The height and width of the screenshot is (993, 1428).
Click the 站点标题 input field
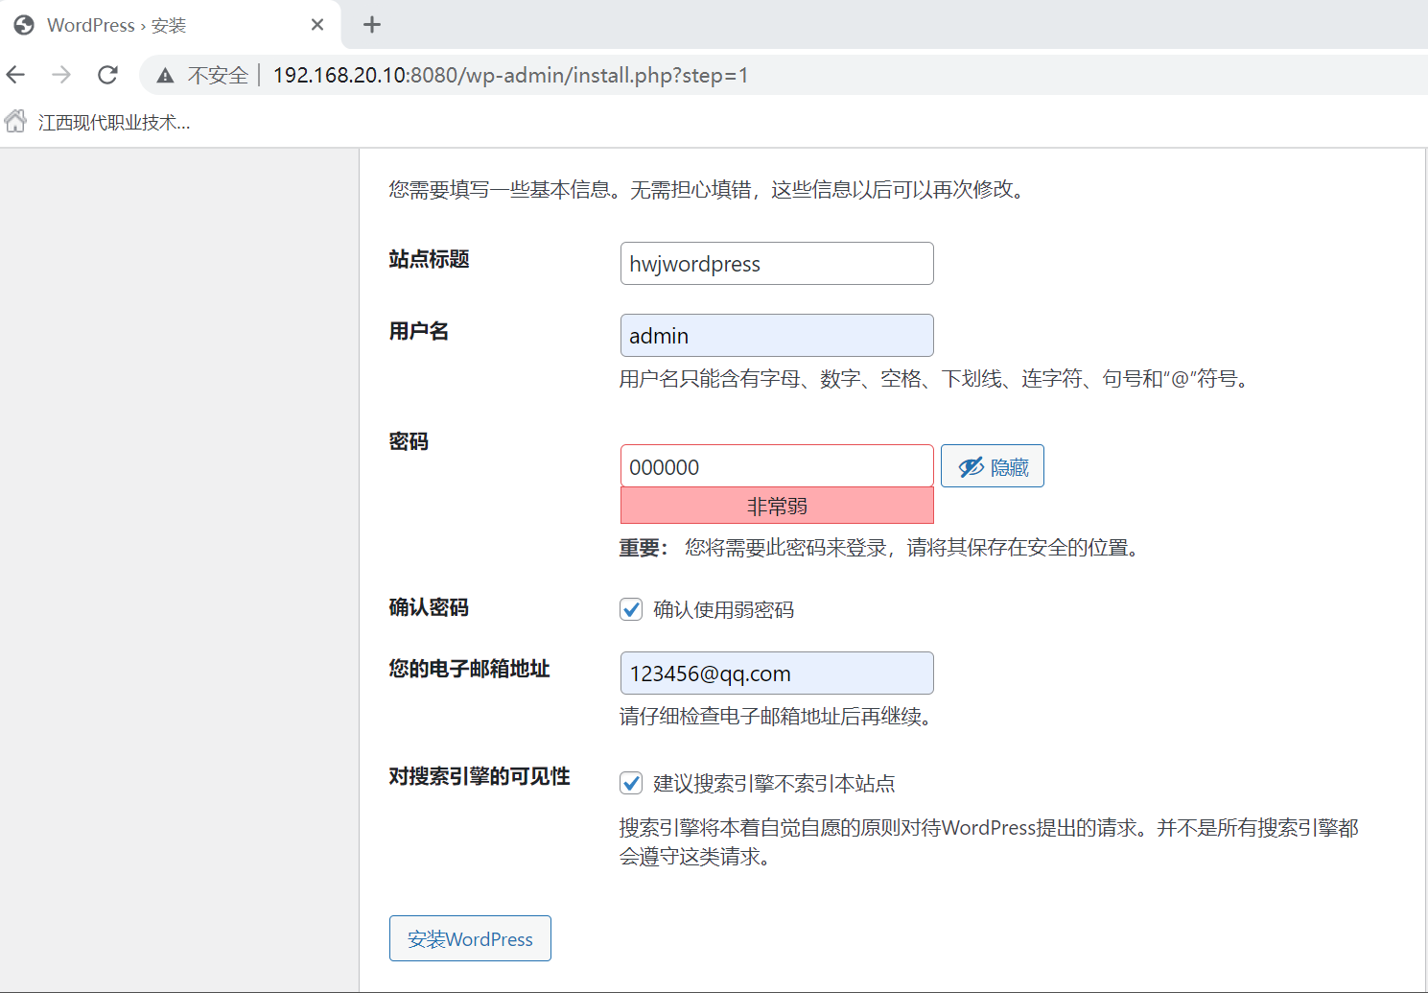pos(777,264)
